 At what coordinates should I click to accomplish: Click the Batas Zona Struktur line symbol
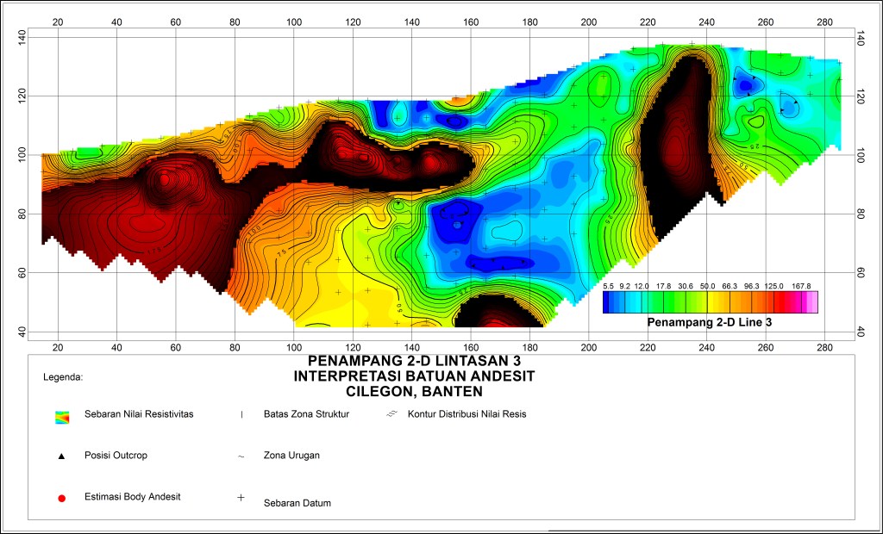[241, 414]
